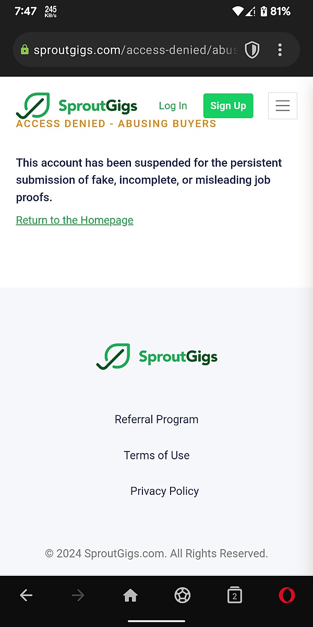Open the tabs switcher showing 2
Viewport: 313px width, 627px height.
[235, 595]
